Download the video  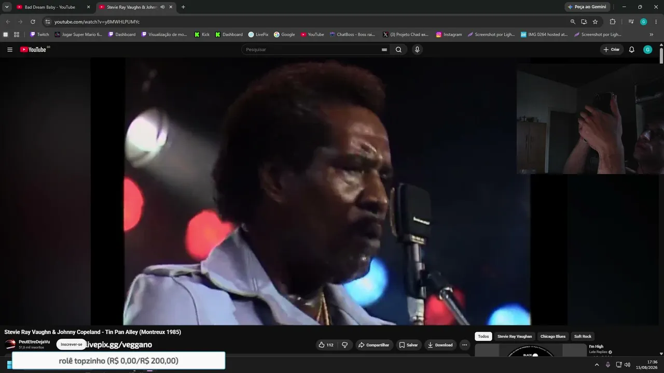pos(440,345)
